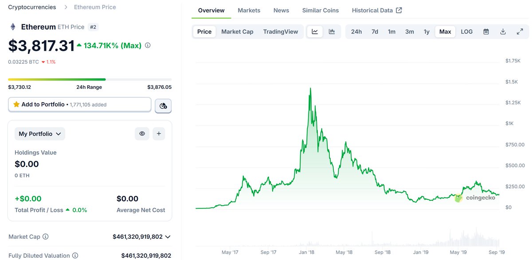532x260 pixels.
Task: Expand chart to fullscreen
Action: [520, 31]
